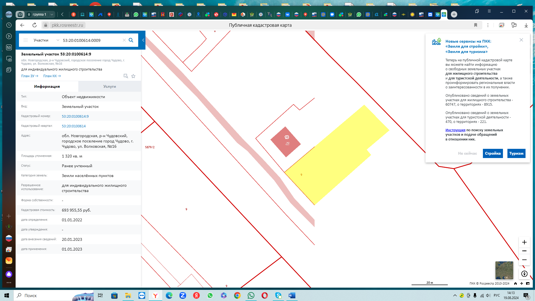Click cadastral quarter link 53:20:0100614
Viewport: 535px width, 301px height.
[x=74, y=126]
